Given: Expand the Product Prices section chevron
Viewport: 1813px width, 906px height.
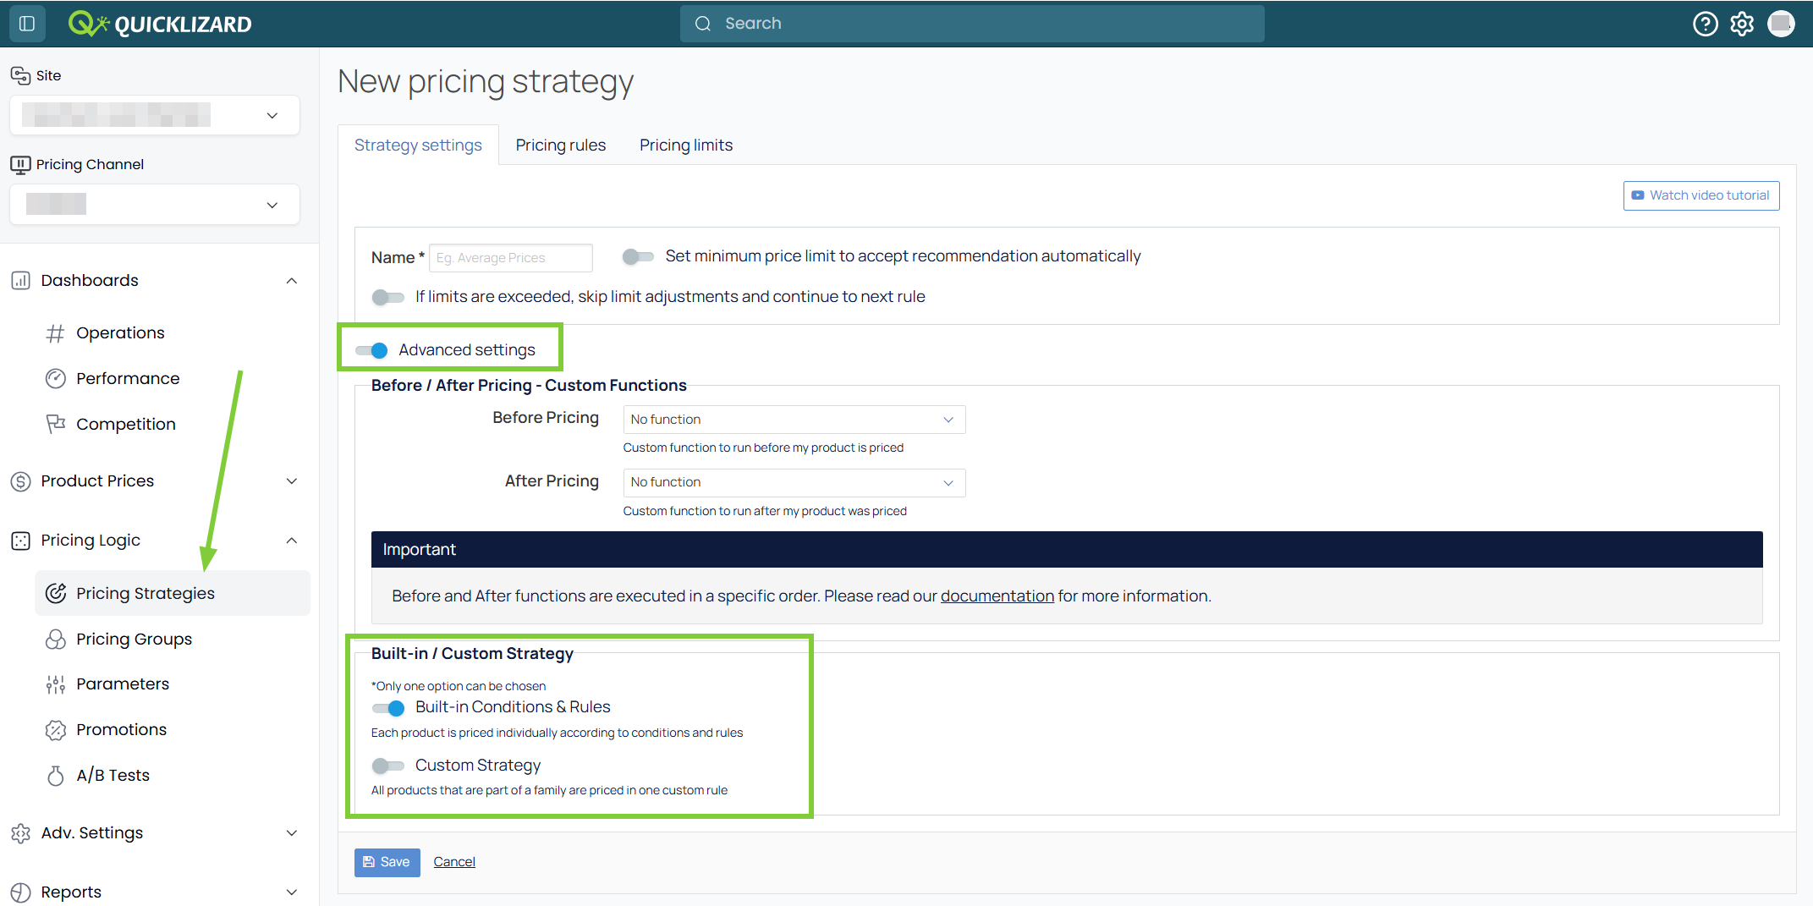Looking at the screenshot, I should tap(292, 481).
